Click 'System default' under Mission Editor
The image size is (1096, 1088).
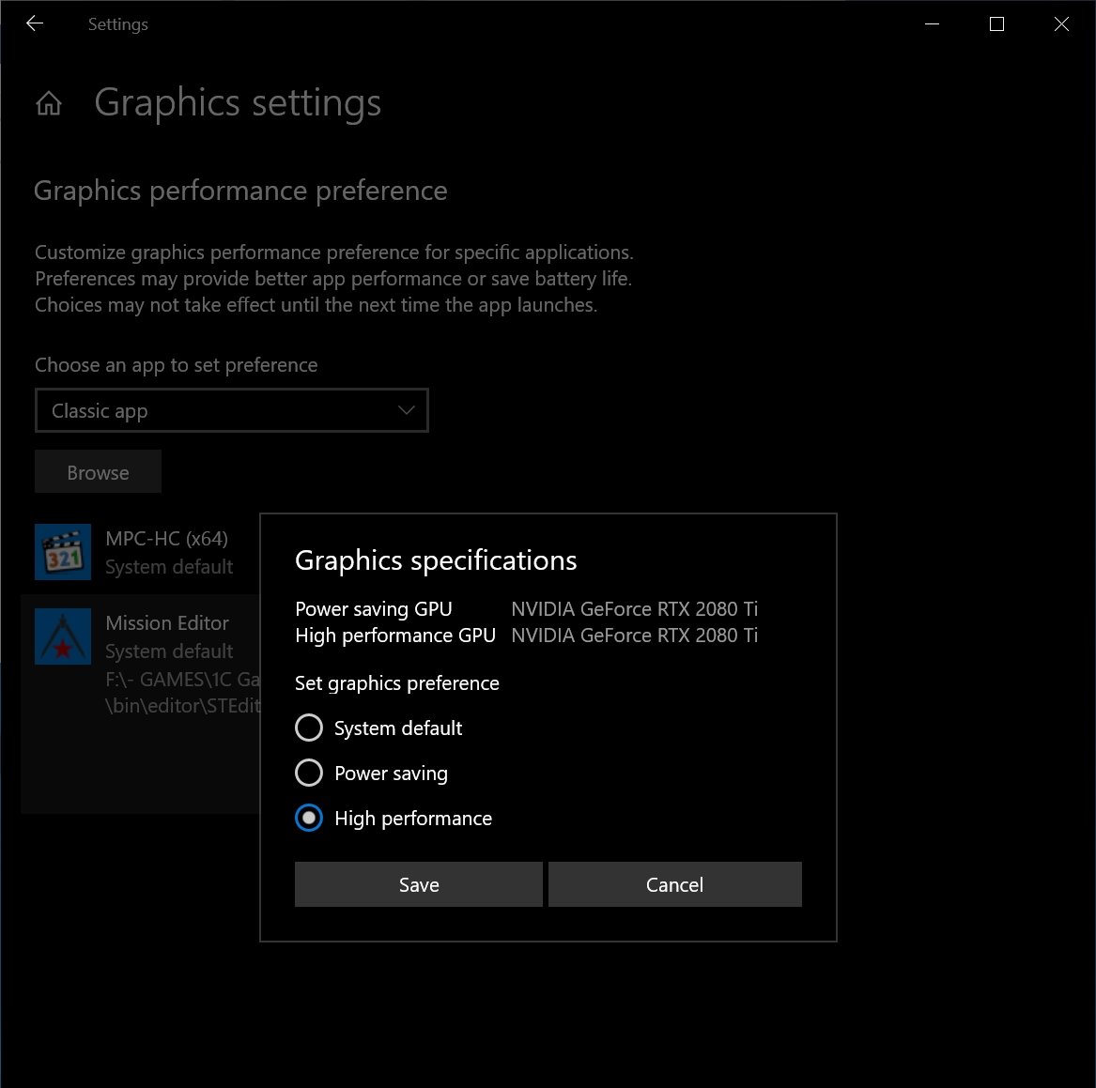(169, 651)
